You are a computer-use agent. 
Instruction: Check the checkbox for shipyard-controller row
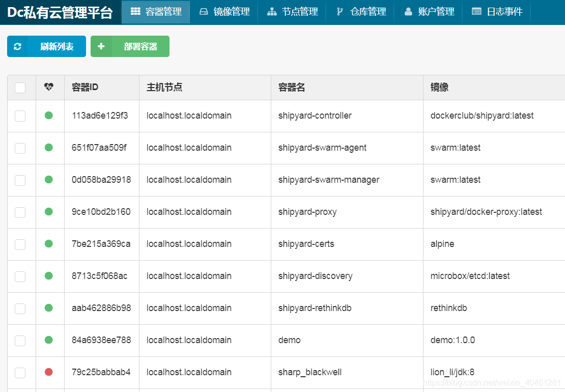tap(20, 116)
